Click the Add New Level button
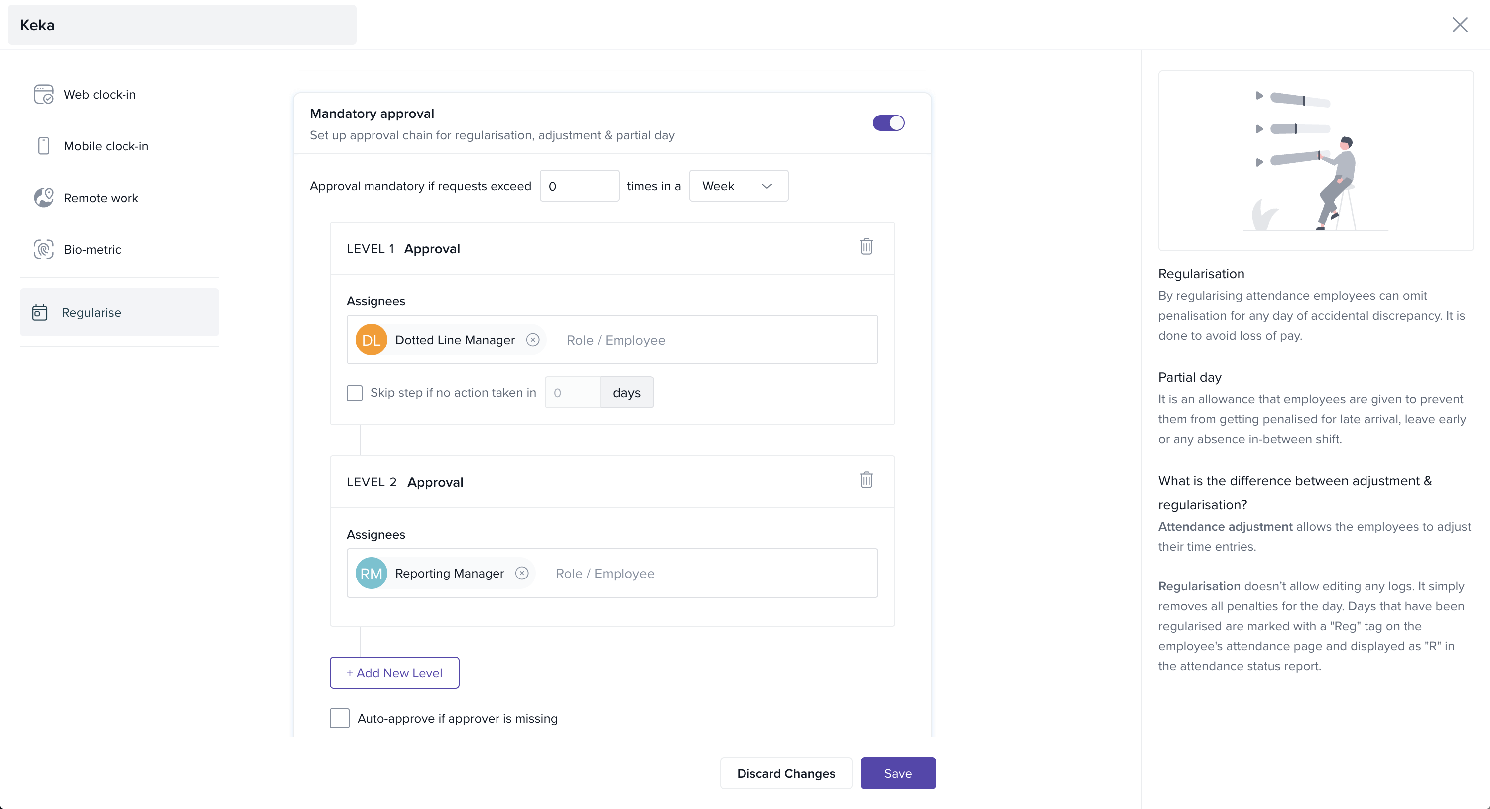This screenshot has height=809, width=1490. click(x=394, y=673)
